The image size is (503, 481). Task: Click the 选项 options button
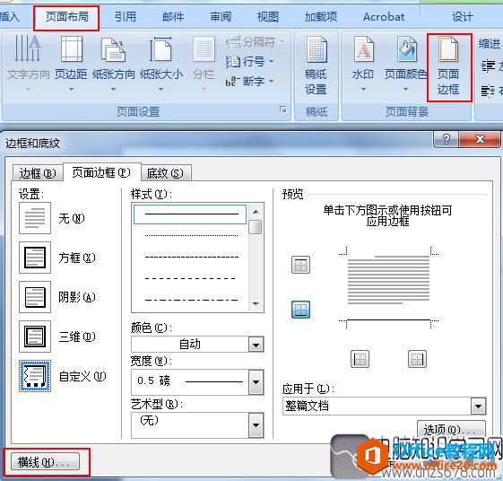[451, 429]
